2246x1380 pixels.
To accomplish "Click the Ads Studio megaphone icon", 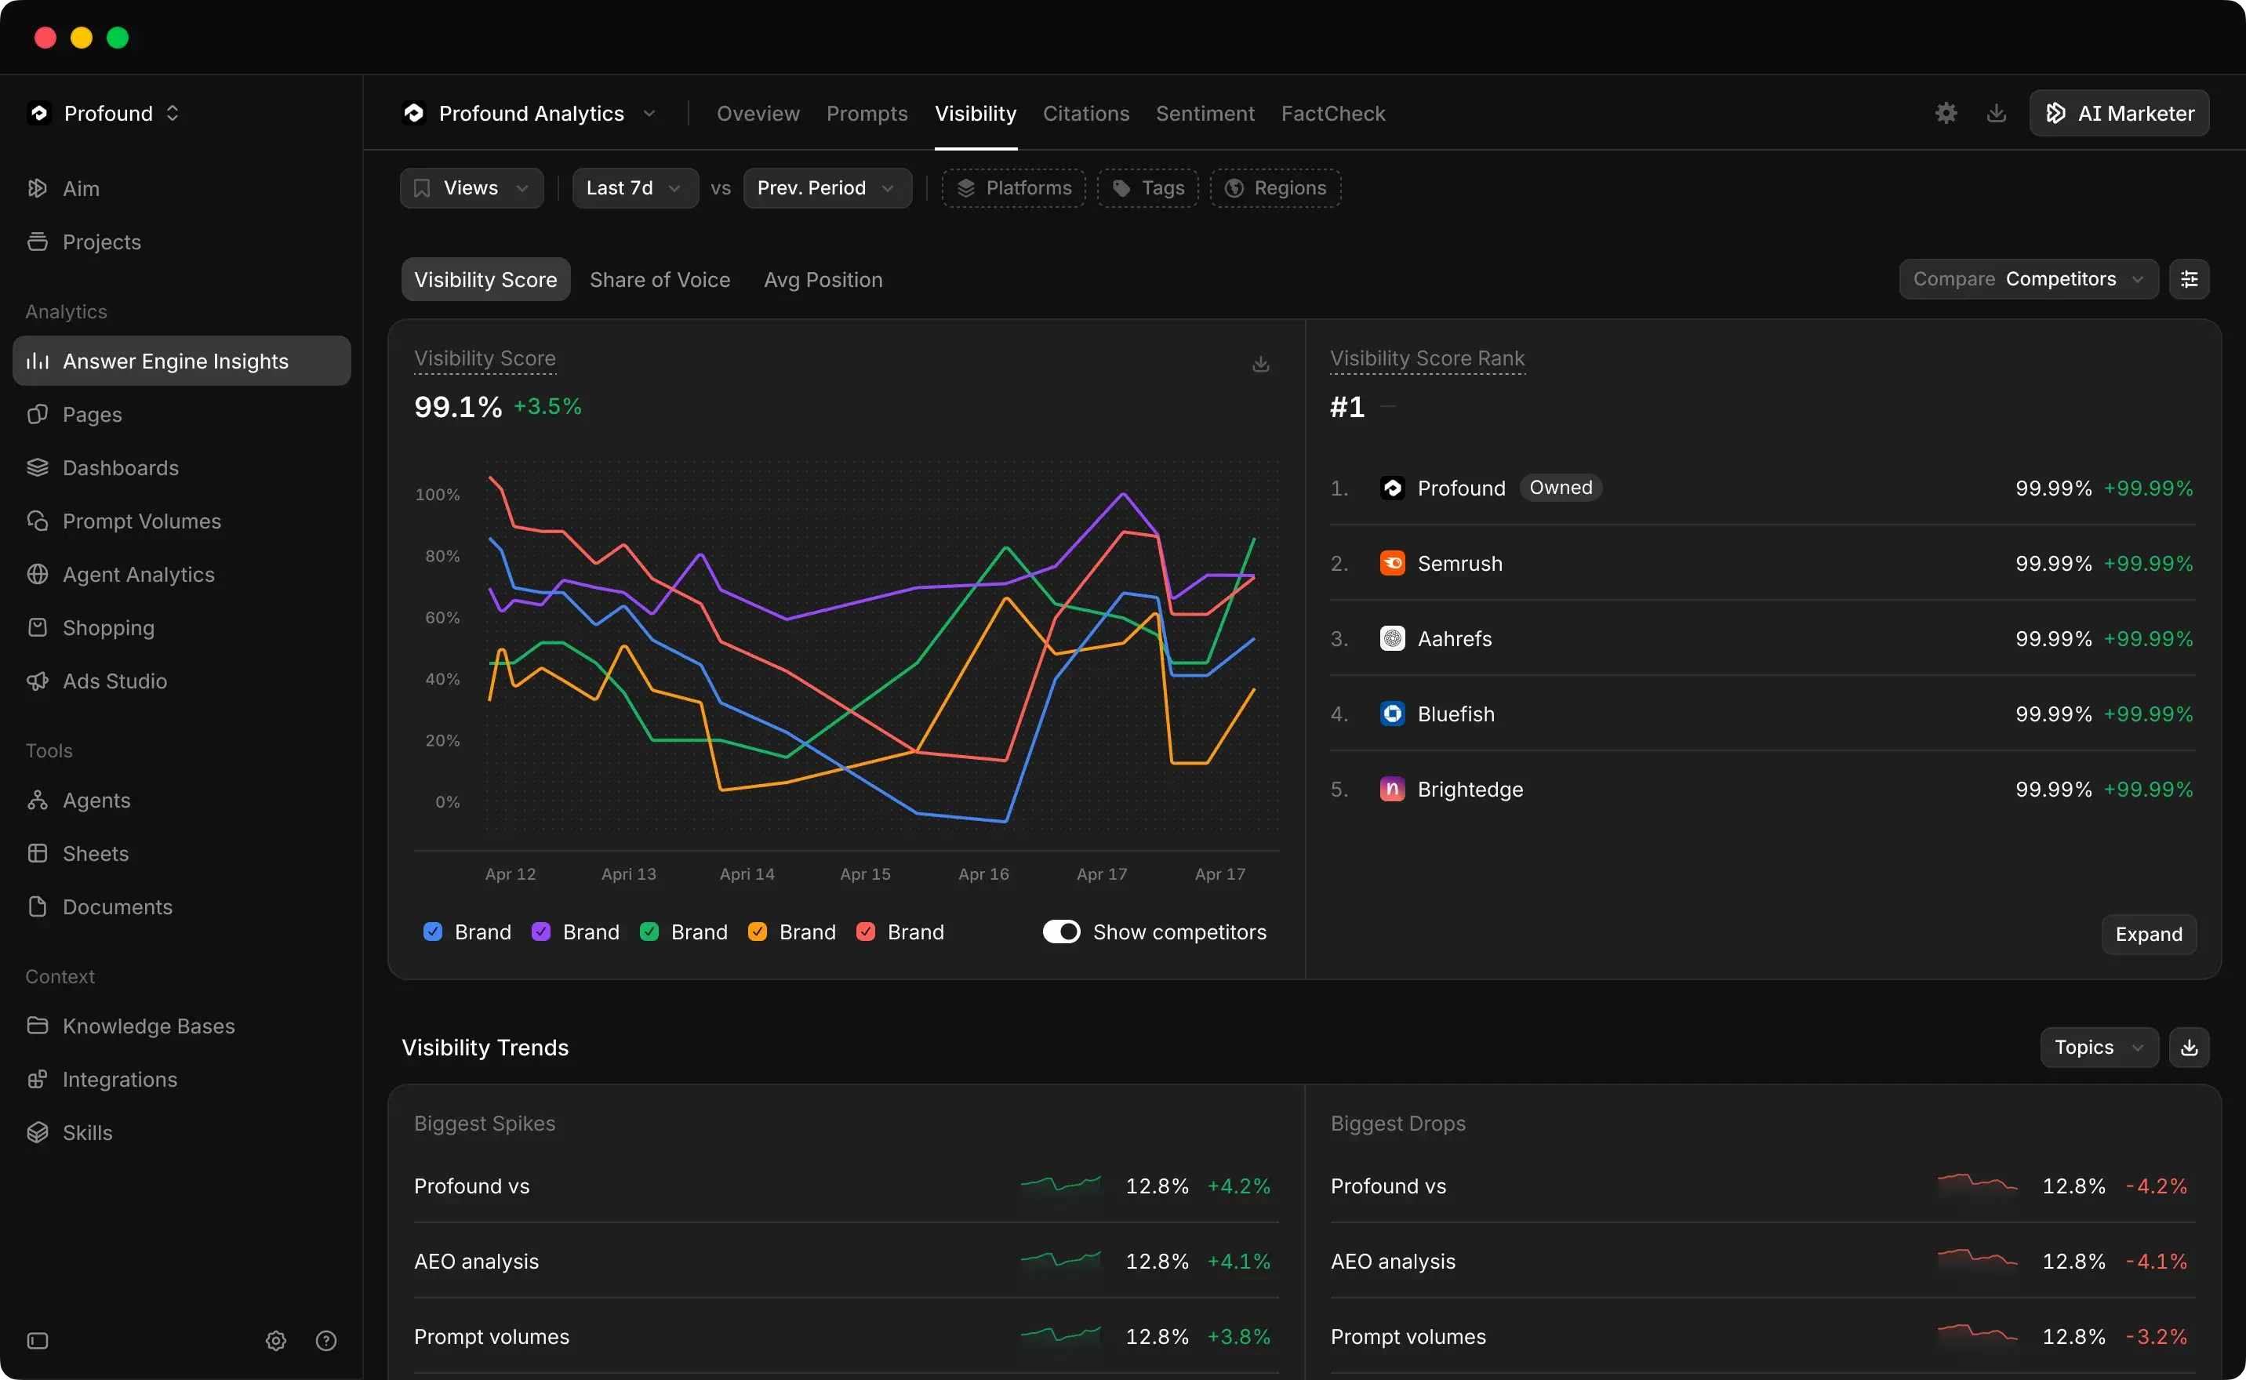I will tap(38, 681).
